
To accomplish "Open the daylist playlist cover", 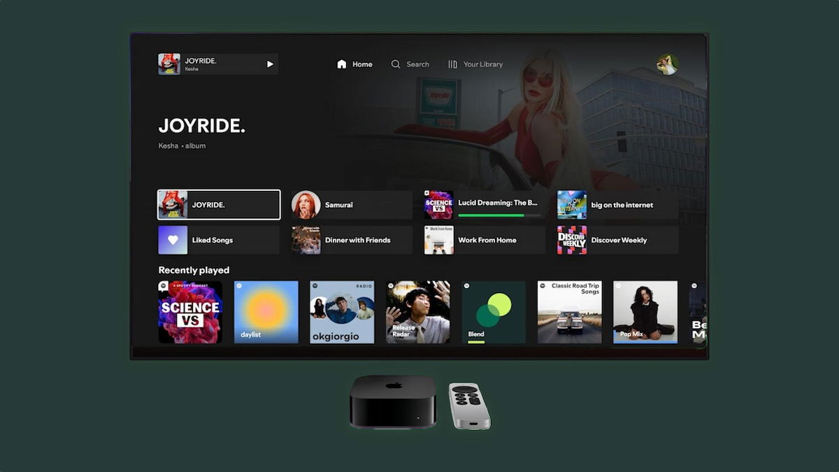I will point(266,312).
